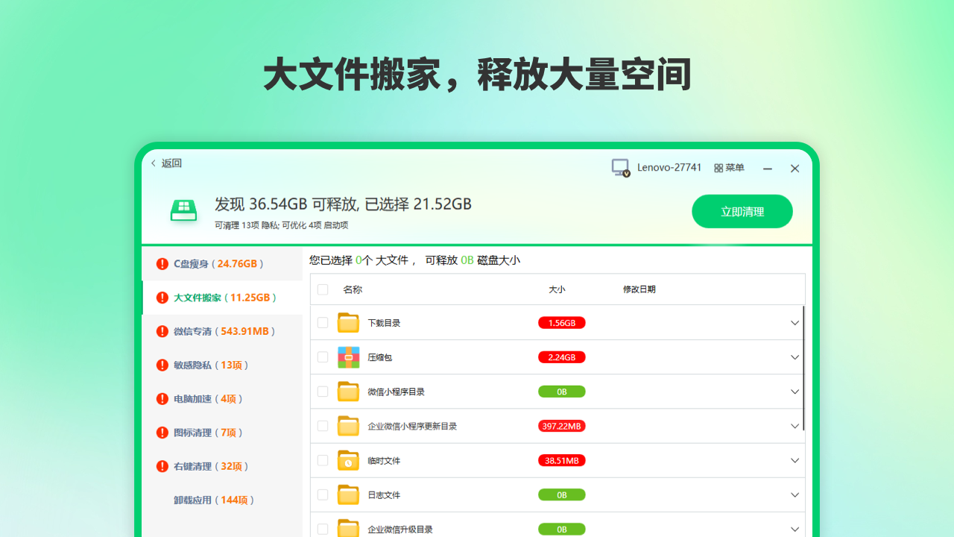
Task: Expand the 压缩包 row chevron
Action: coord(795,357)
